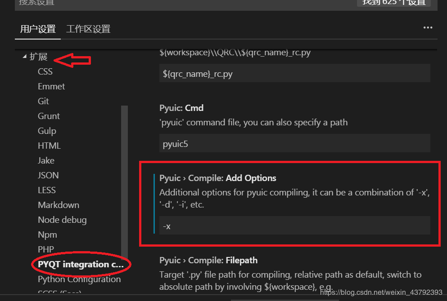The height and width of the screenshot is (301, 447).
Task: Switch to the 用户设置 tab
Action: click(38, 29)
